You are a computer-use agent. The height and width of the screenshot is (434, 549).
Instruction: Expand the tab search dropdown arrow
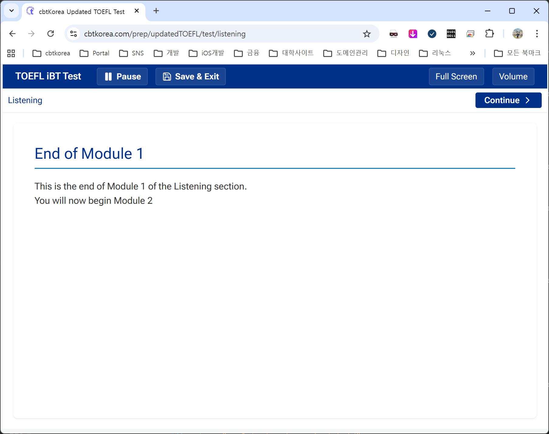pos(12,11)
